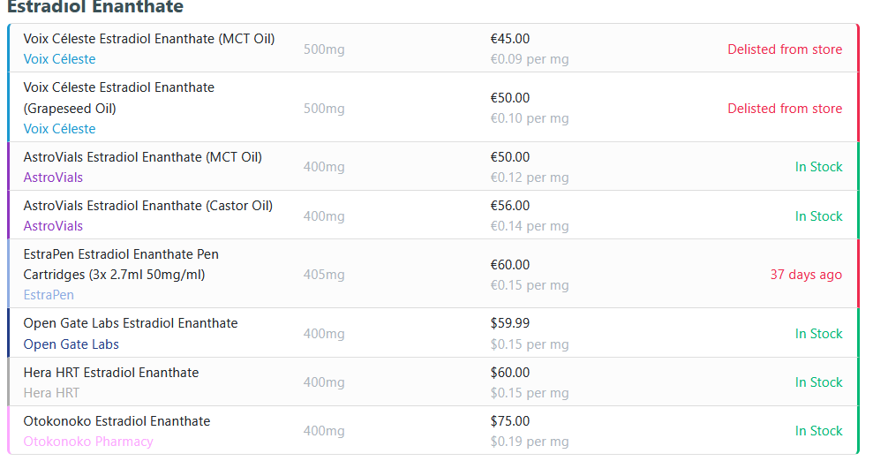
Task: Select the €45.00 price
Action: [510, 39]
